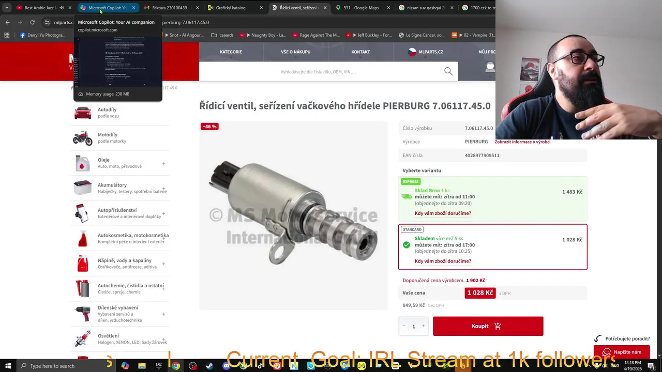Image resolution: width=662 pixels, height=372 pixels.
Task: Open the caaards bookmarks folder
Action: click(222, 35)
